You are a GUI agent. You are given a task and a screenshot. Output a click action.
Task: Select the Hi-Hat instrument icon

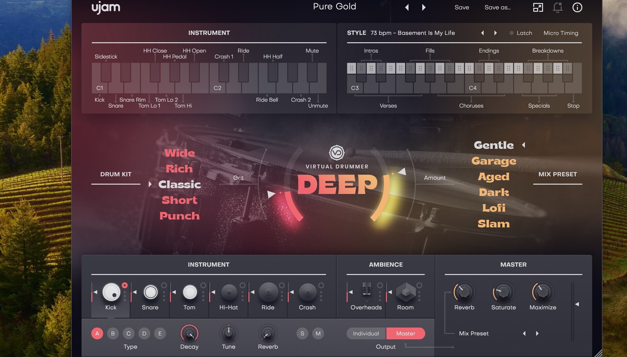coord(229,292)
